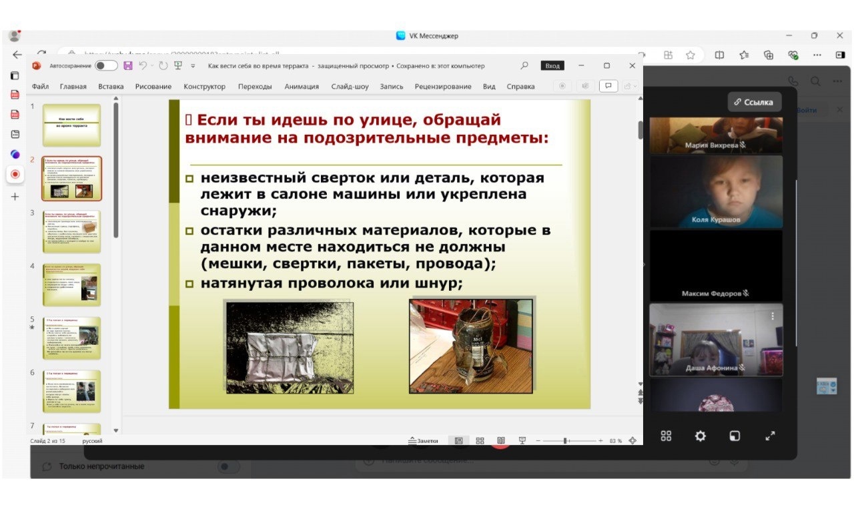Click the Вход sign-in button
Viewport: 854px width, 509px height.
coord(552,66)
